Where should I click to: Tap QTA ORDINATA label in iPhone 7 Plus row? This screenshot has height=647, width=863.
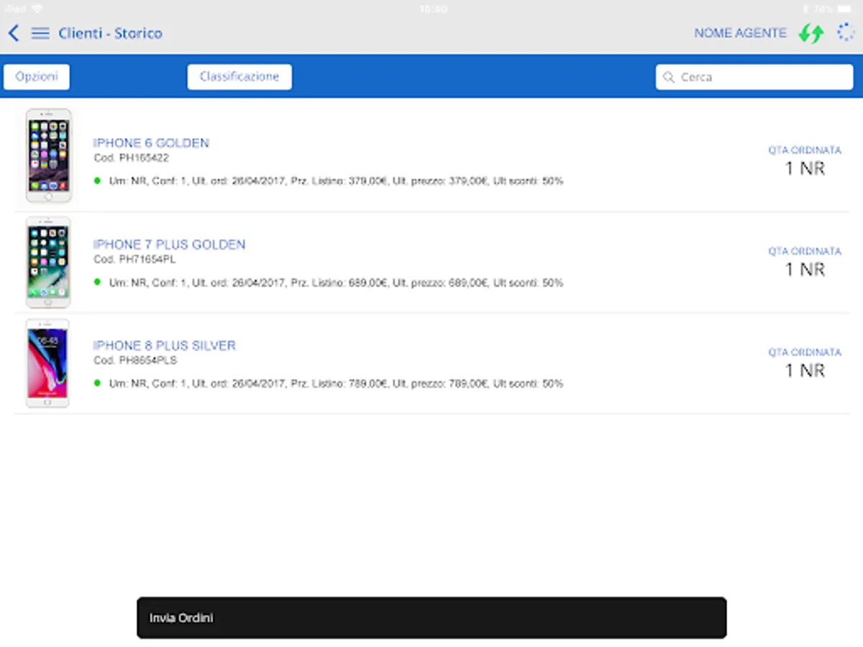[805, 252]
